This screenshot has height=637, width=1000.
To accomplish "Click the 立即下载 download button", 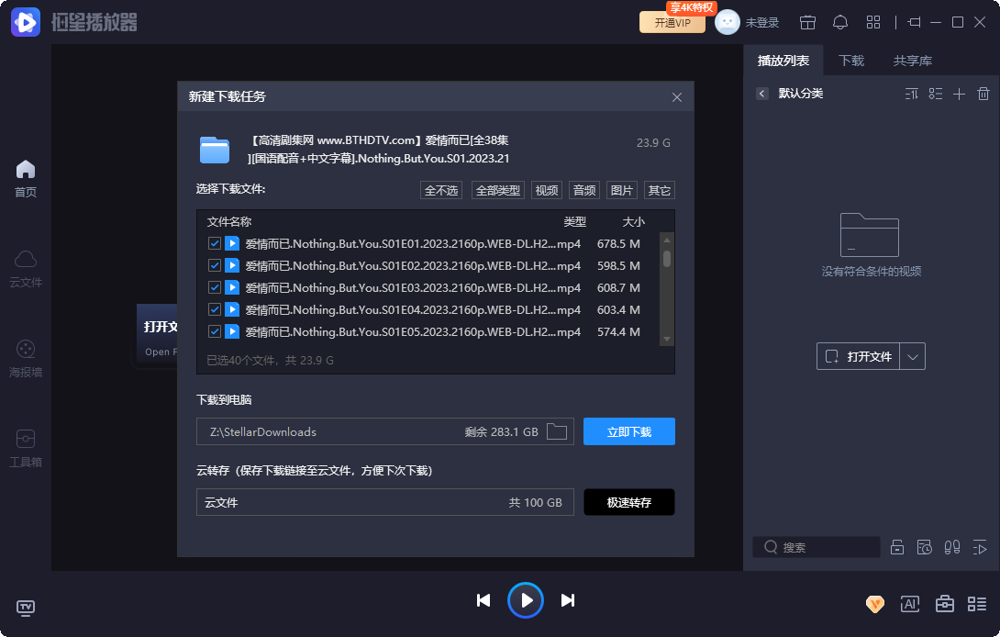I will tap(629, 430).
